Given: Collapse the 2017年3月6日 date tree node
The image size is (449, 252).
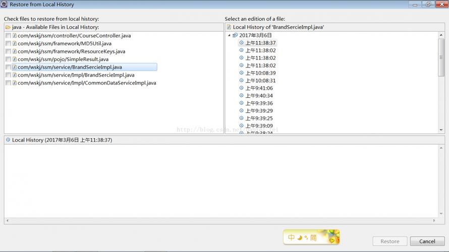Looking at the screenshot, I should (x=230, y=35).
